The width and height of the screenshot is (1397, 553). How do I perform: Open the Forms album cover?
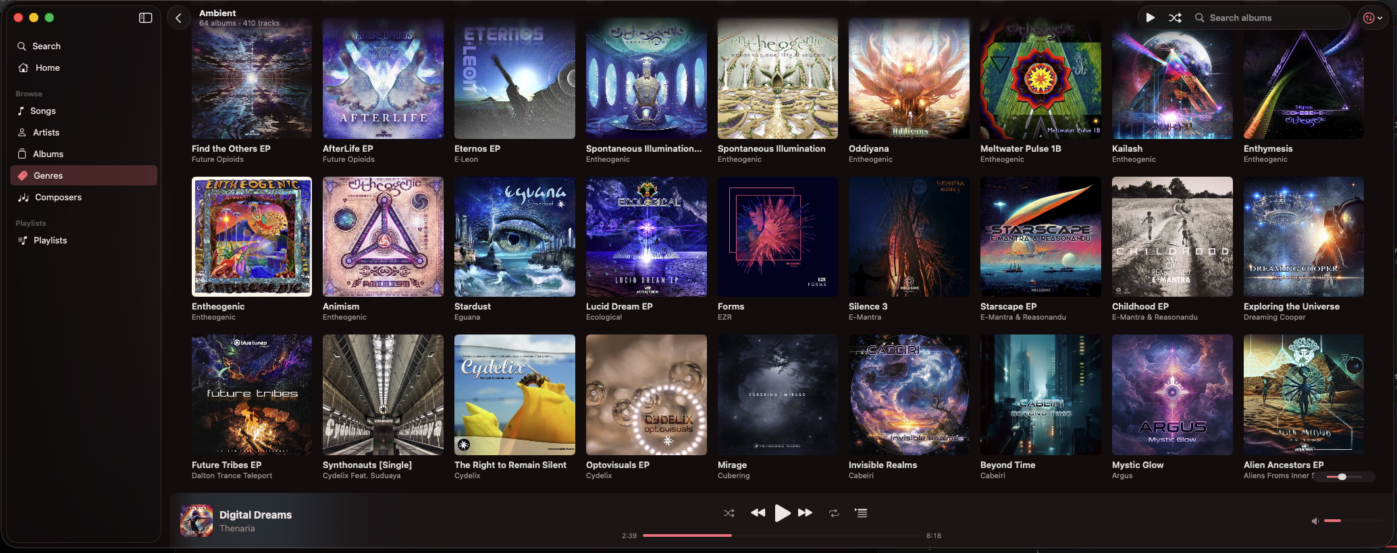(778, 237)
